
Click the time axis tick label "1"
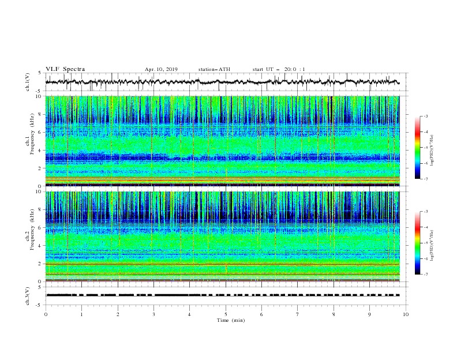(x=81, y=314)
